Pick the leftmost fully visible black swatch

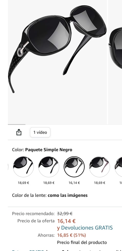(x=23, y=167)
